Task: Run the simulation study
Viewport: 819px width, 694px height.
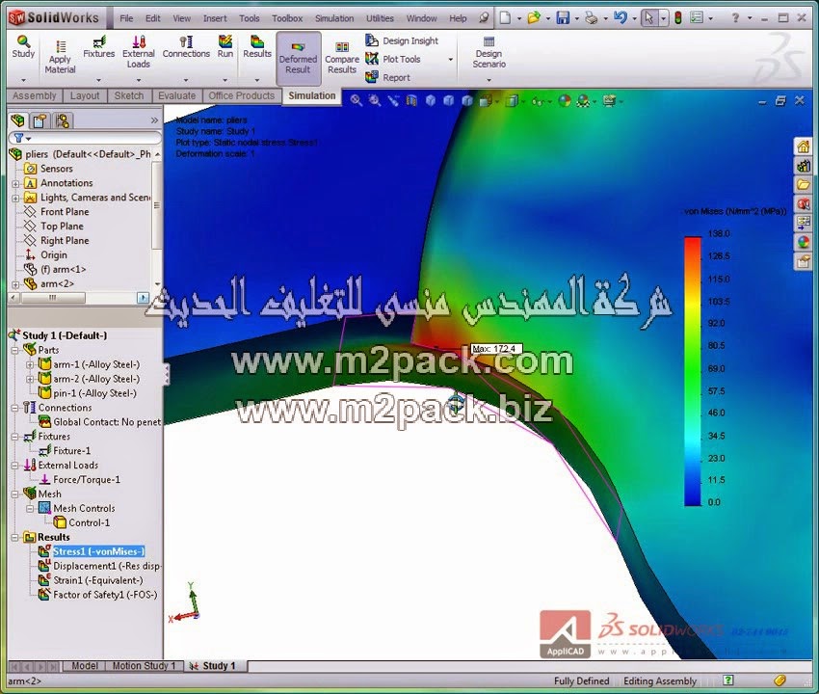Action: coord(225,46)
